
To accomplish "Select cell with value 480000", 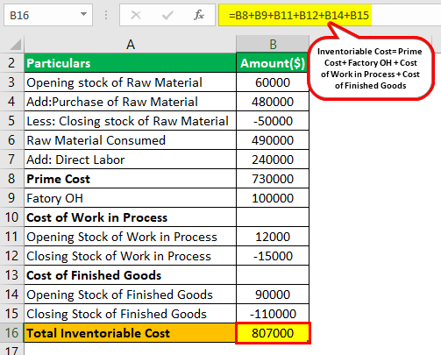I will [x=273, y=102].
